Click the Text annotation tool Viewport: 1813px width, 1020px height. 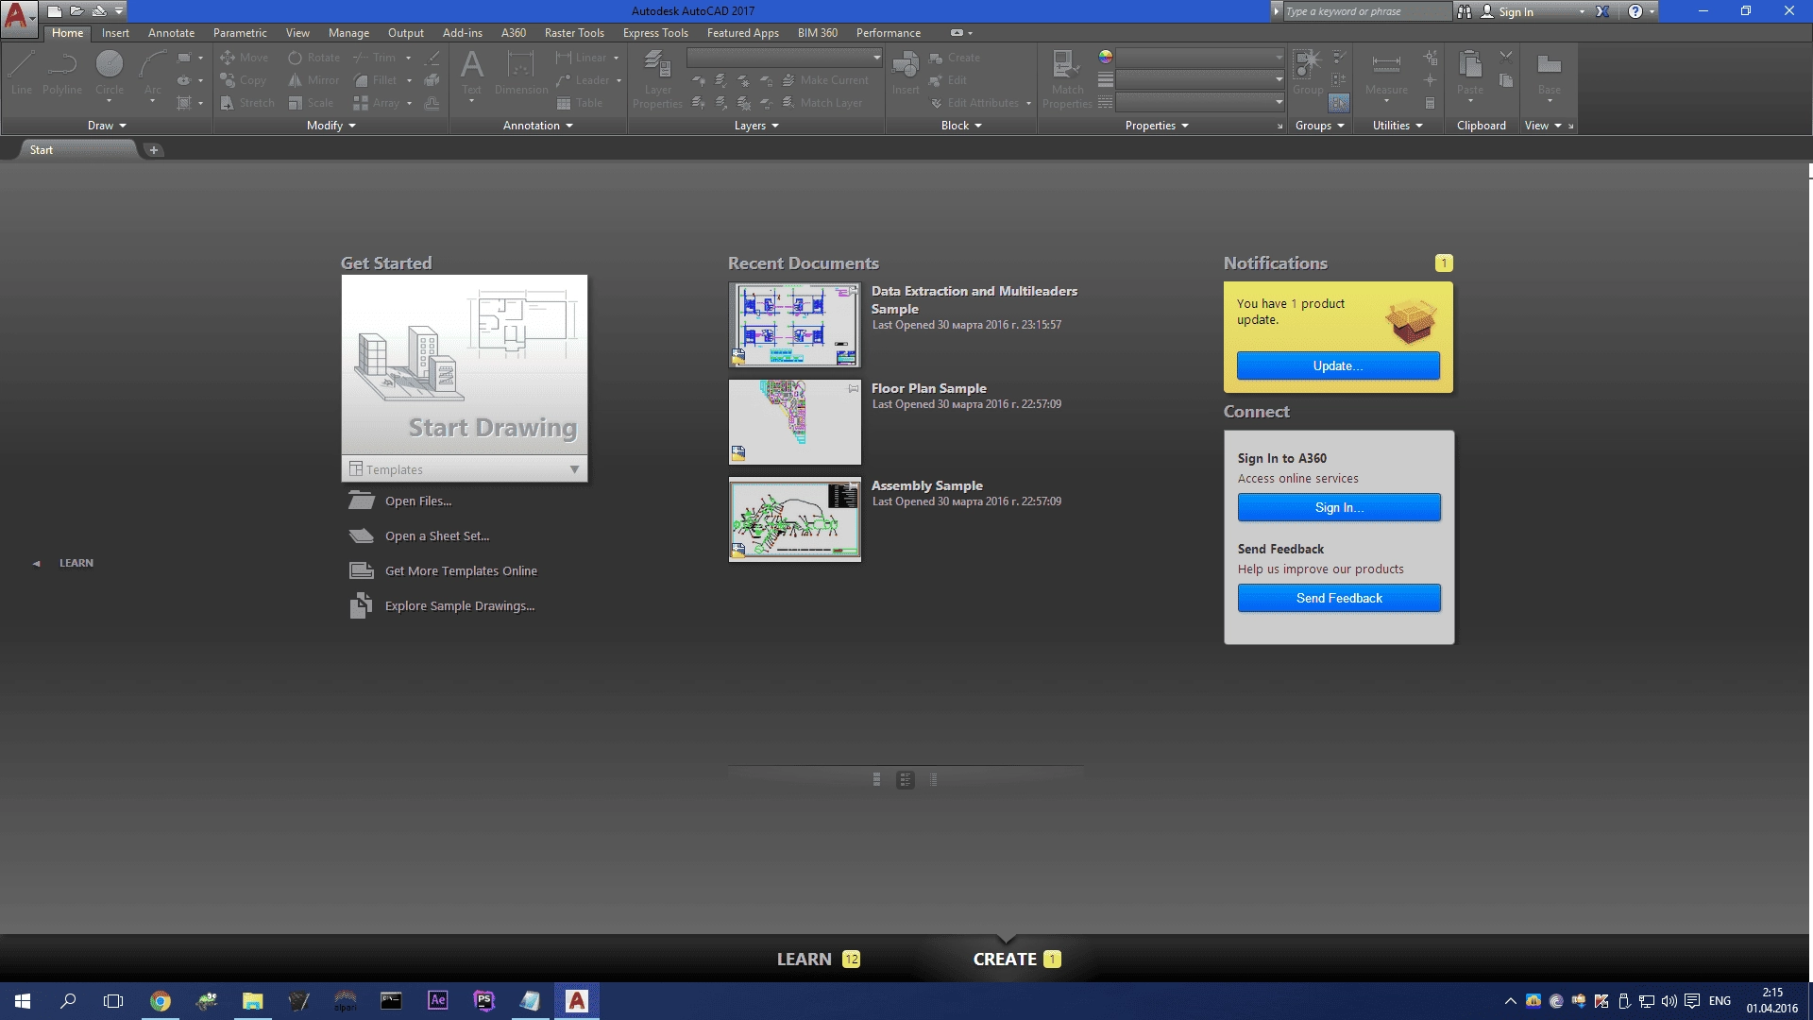[x=471, y=74]
